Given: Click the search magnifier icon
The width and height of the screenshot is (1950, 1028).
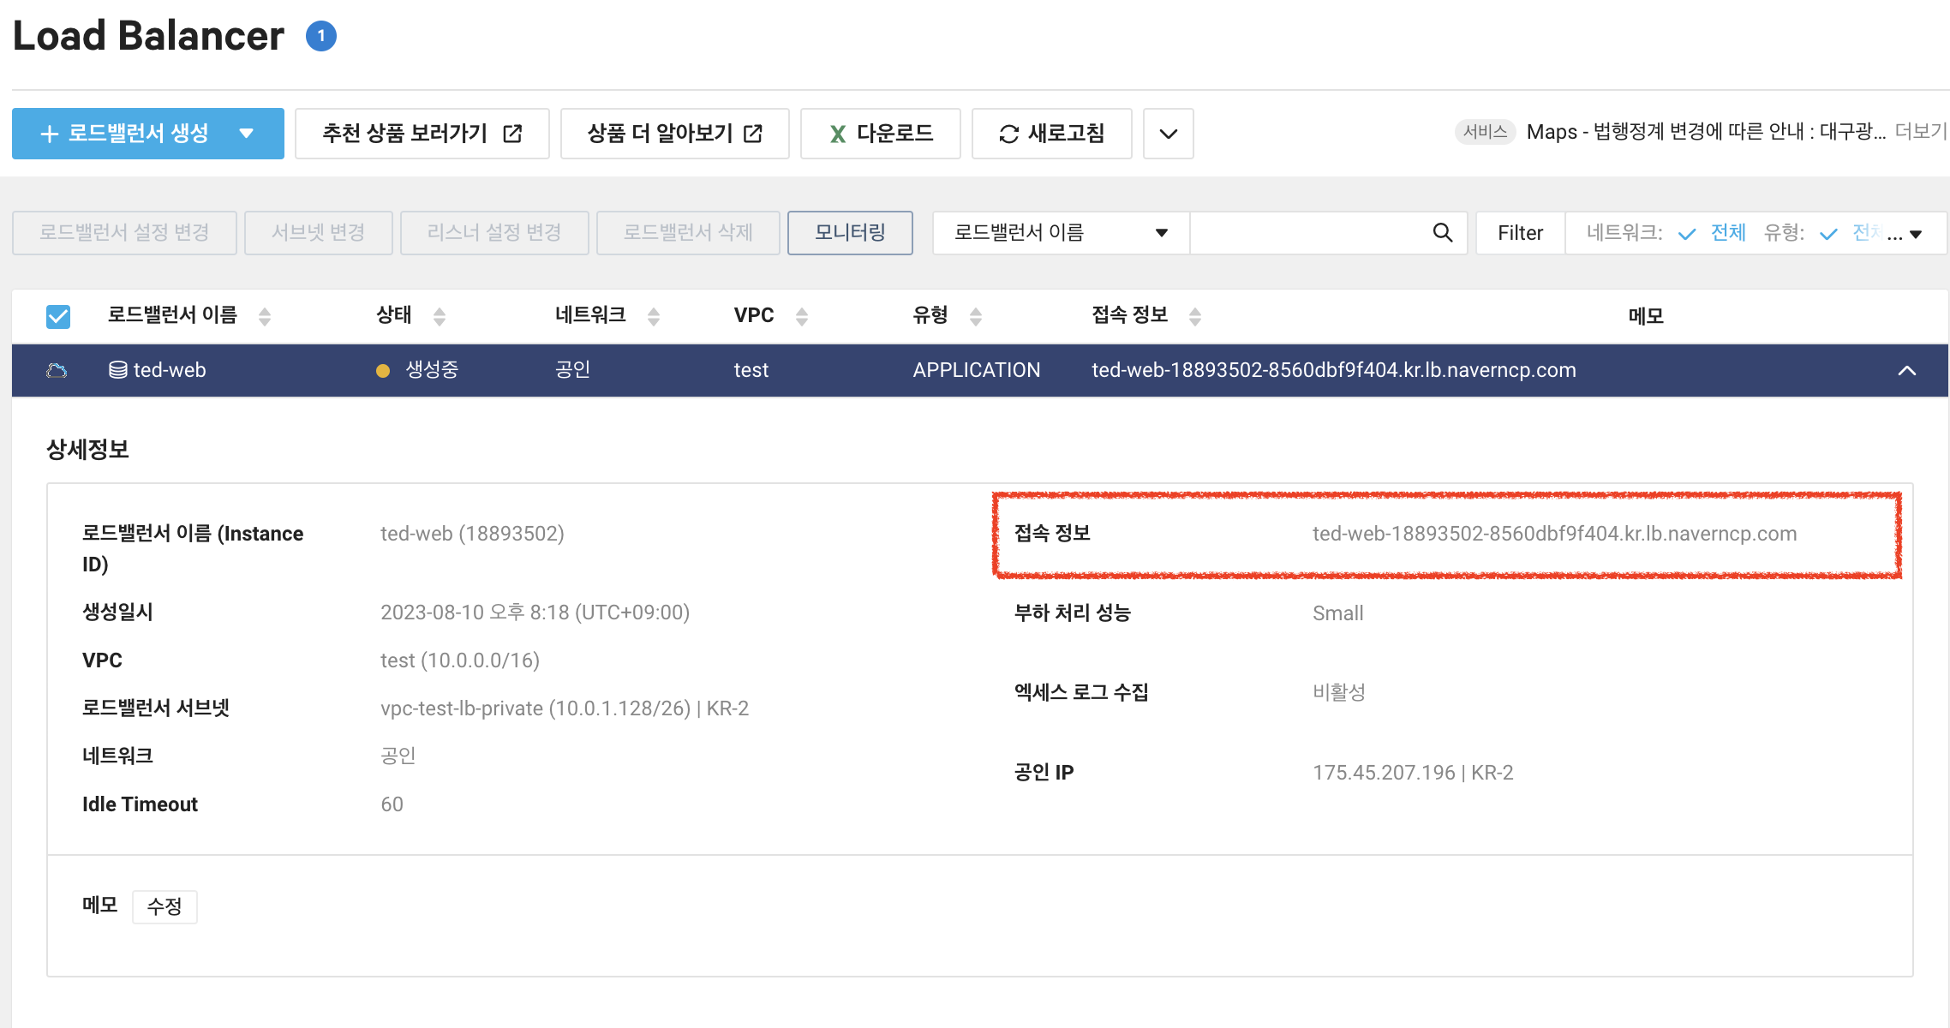Looking at the screenshot, I should (x=1442, y=233).
